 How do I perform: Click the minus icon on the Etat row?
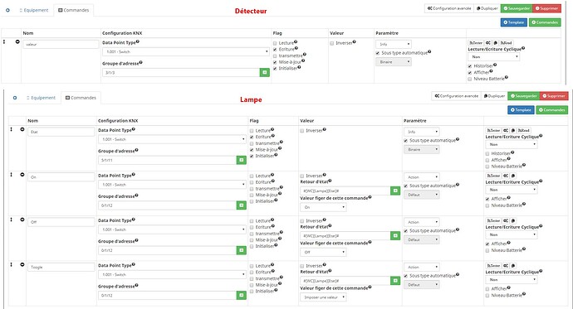point(22,129)
